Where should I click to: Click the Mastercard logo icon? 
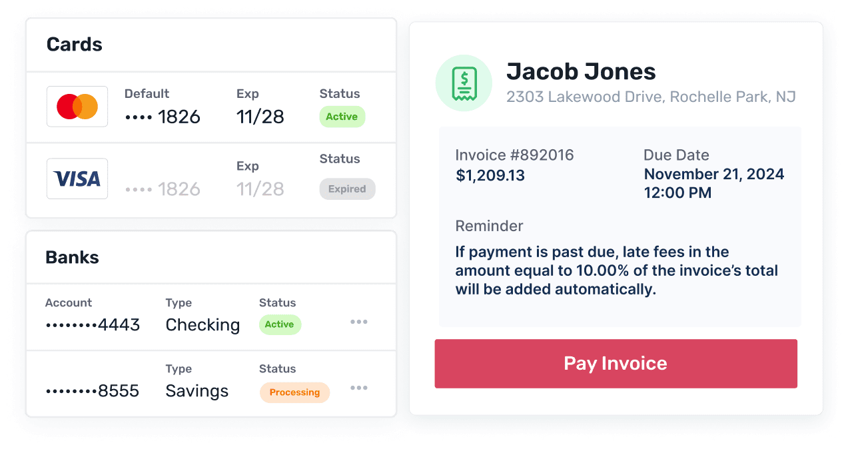click(x=77, y=107)
